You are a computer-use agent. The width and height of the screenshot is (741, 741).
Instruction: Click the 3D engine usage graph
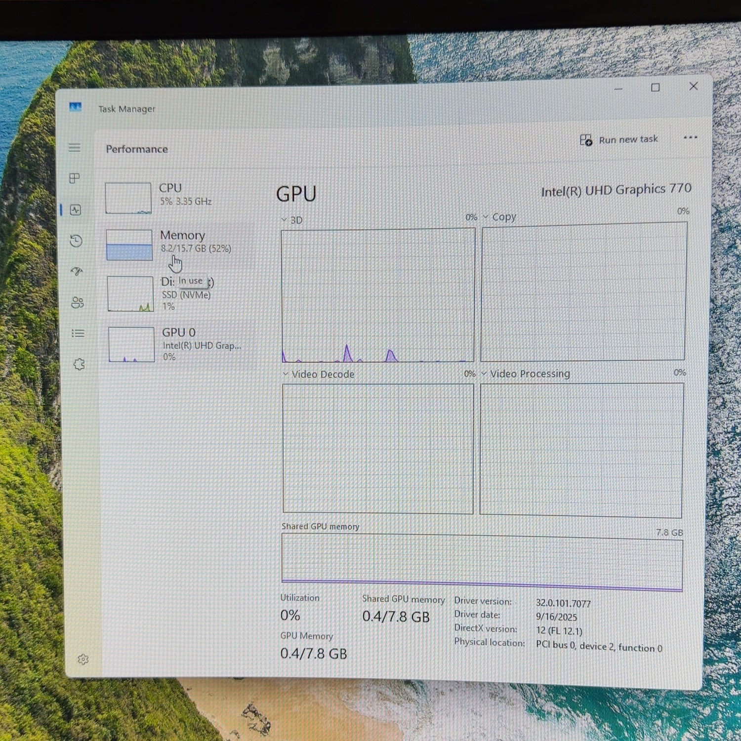point(378,295)
